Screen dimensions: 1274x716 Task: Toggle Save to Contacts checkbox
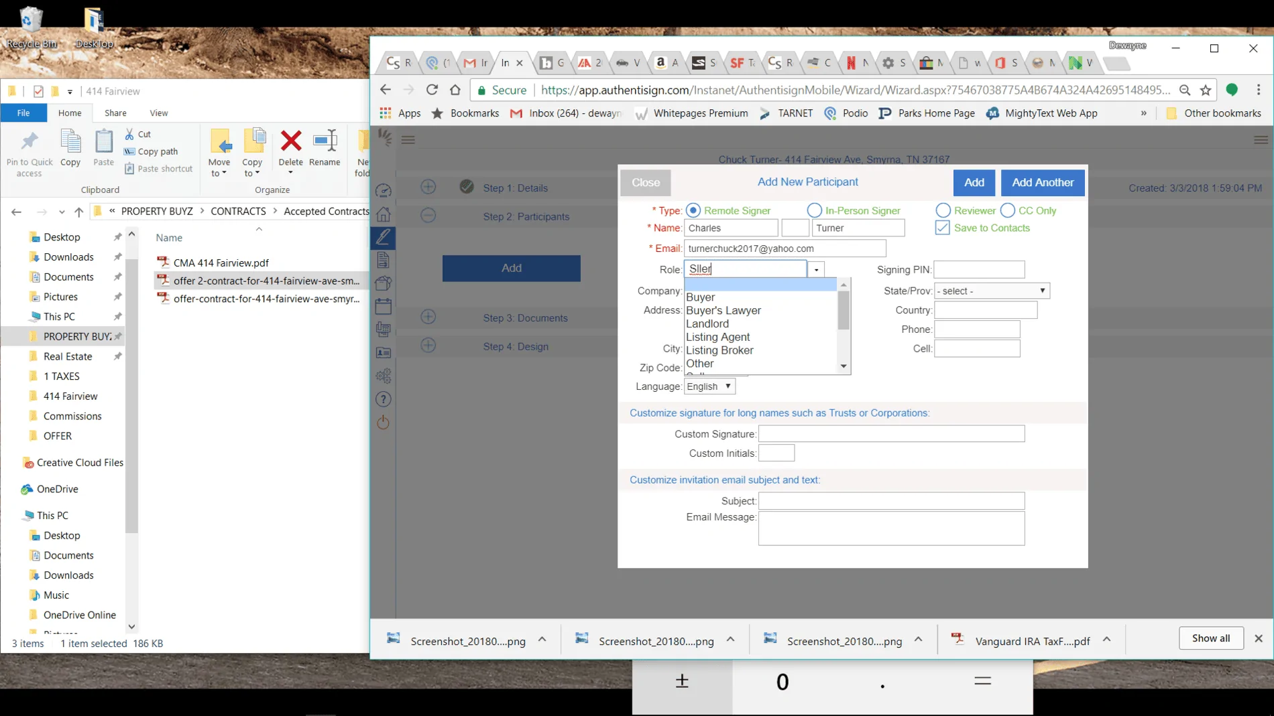tap(943, 228)
